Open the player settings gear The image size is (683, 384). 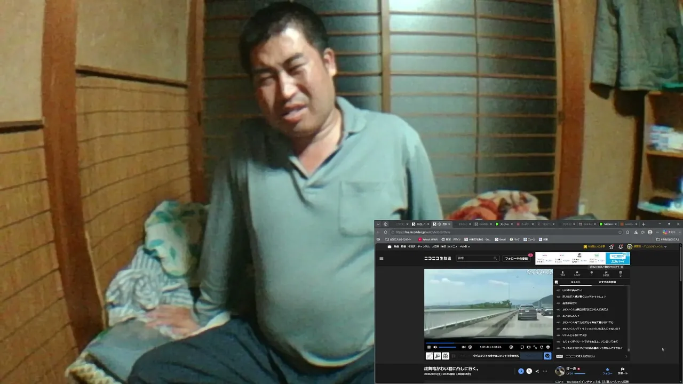pyautogui.click(x=547, y=347)
